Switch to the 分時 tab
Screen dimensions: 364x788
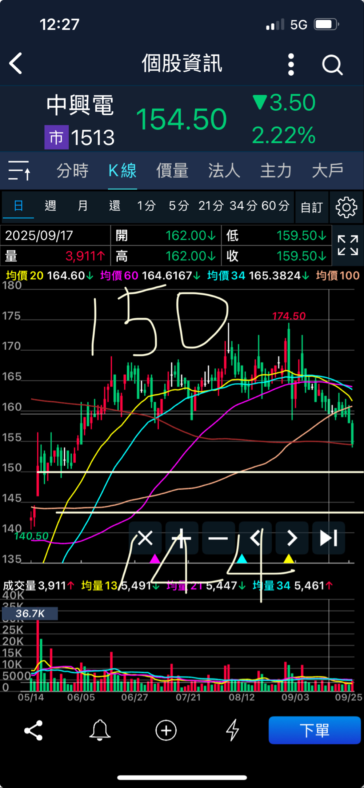click(x=72, y=171)
